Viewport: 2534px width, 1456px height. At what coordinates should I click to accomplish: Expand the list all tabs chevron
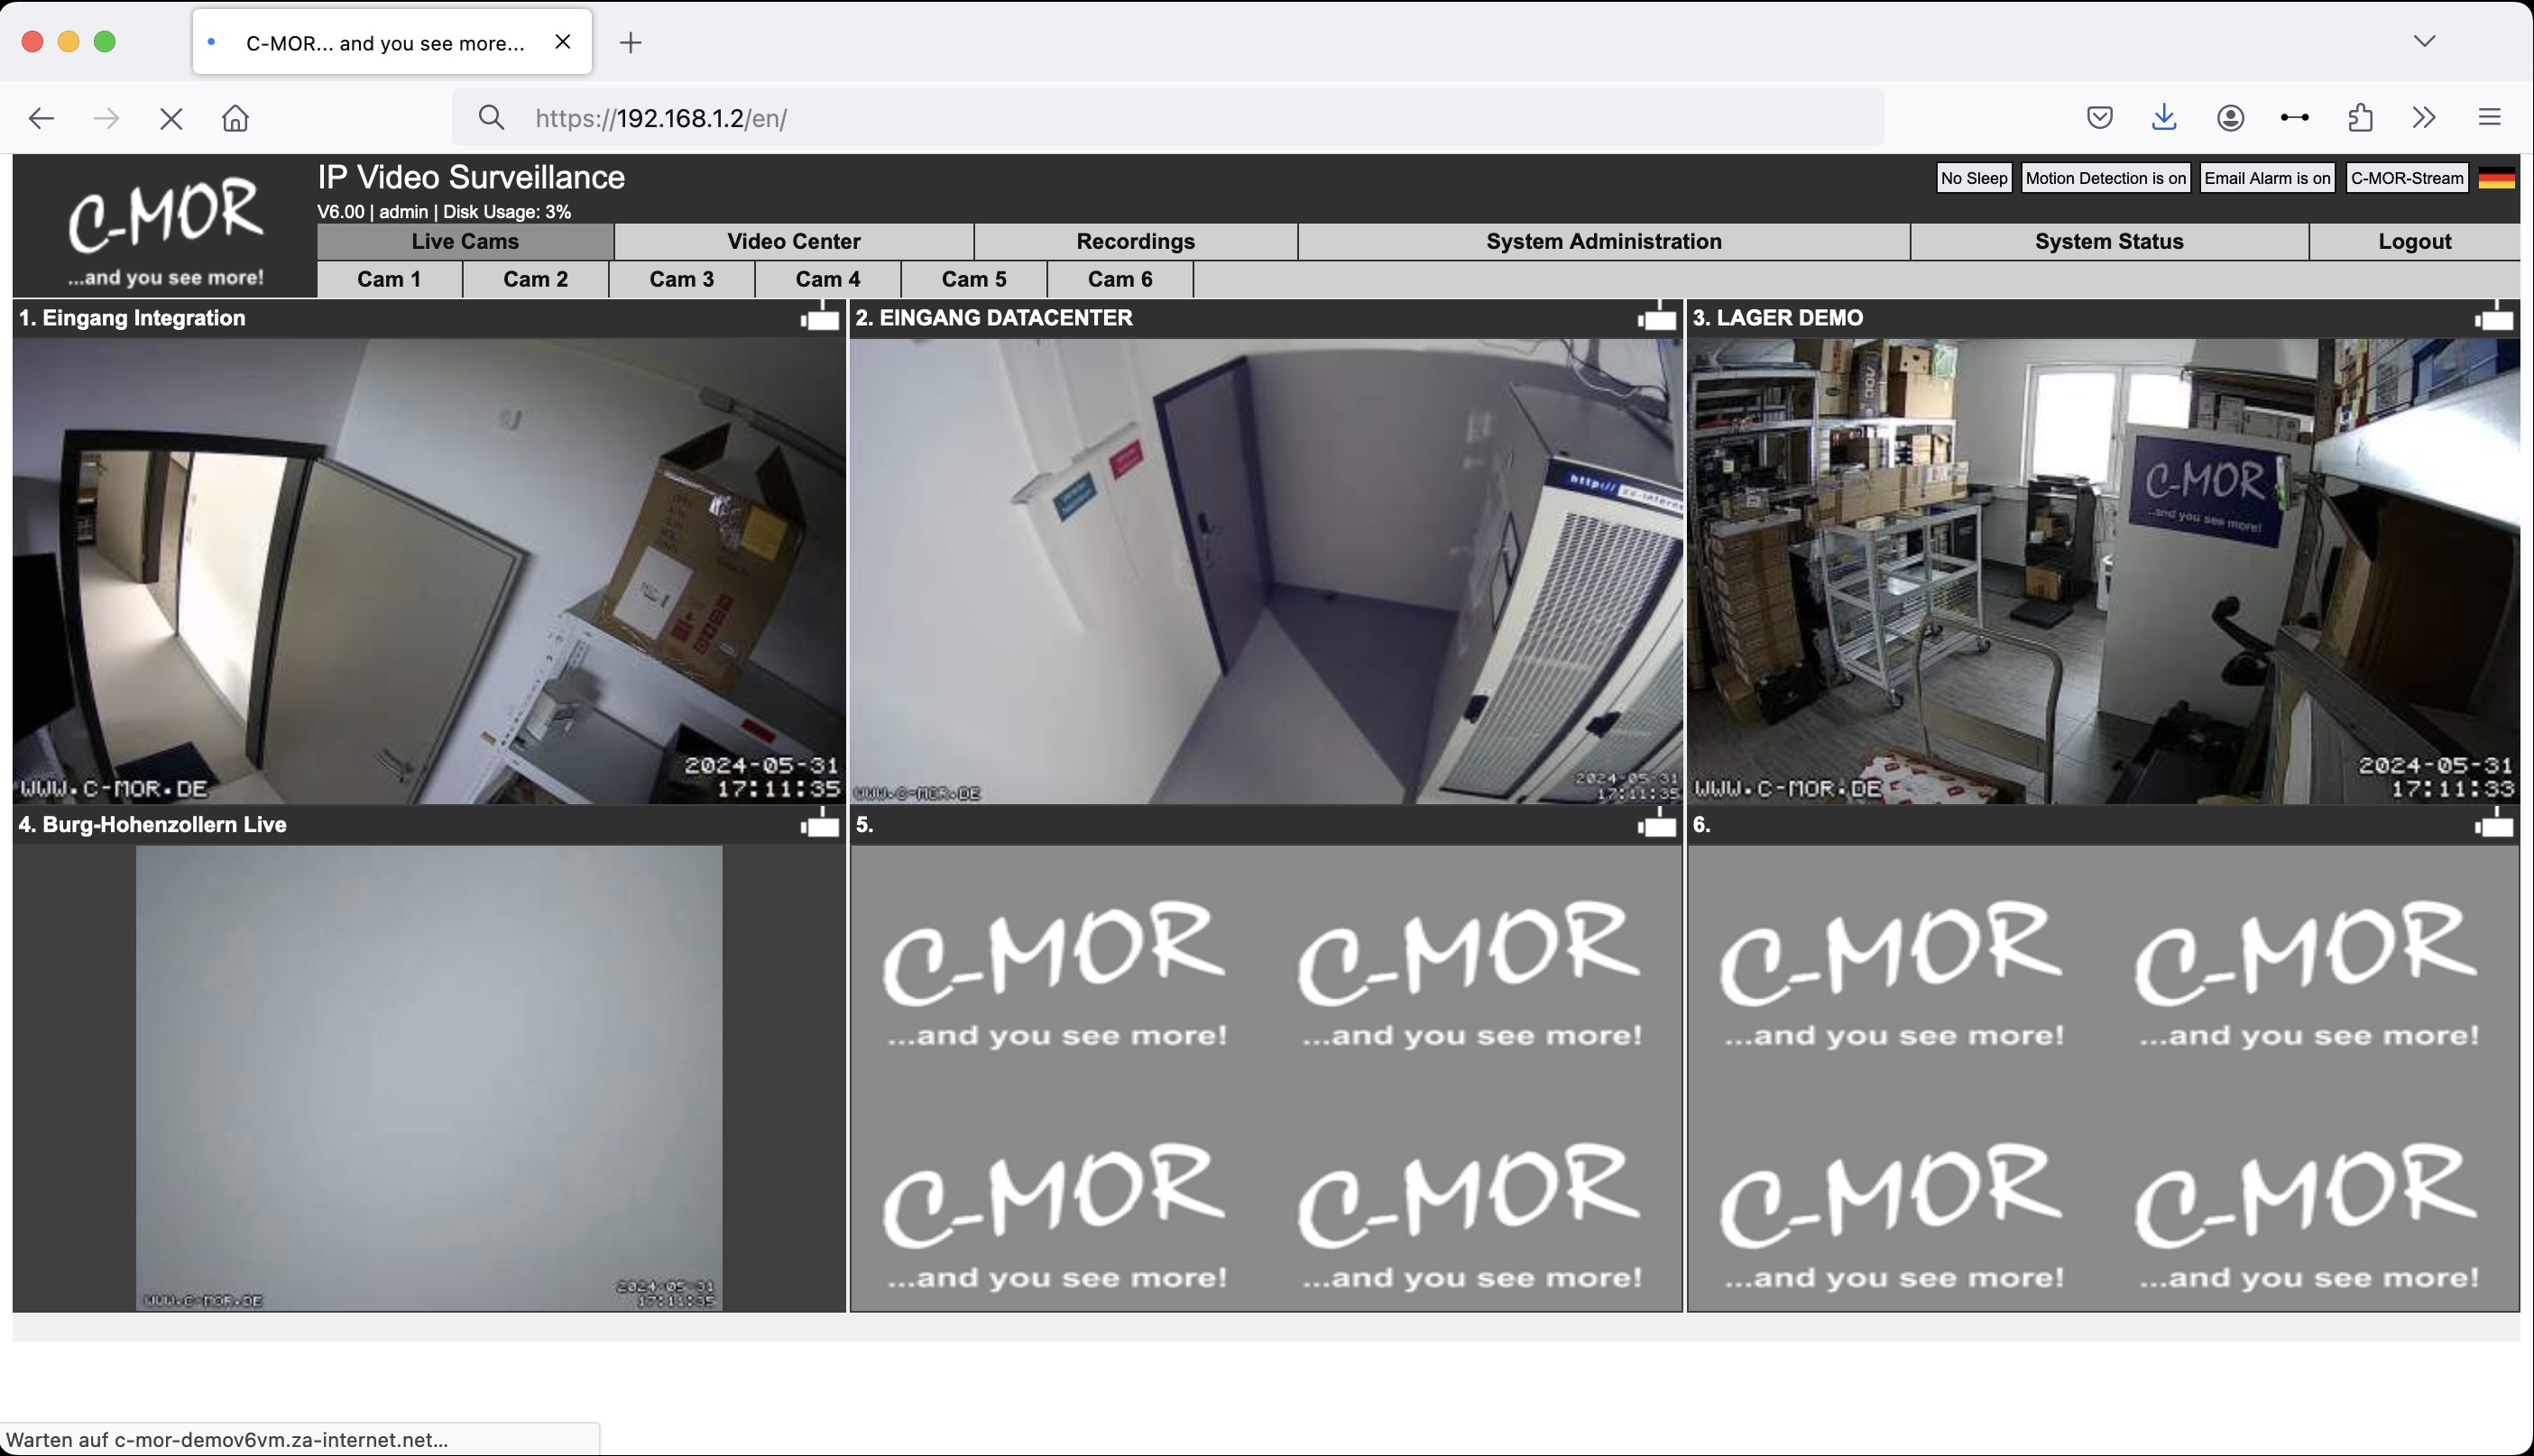click(2425, 41)
